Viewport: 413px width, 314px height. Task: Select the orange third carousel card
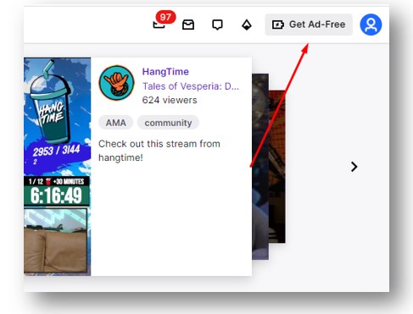277,167
